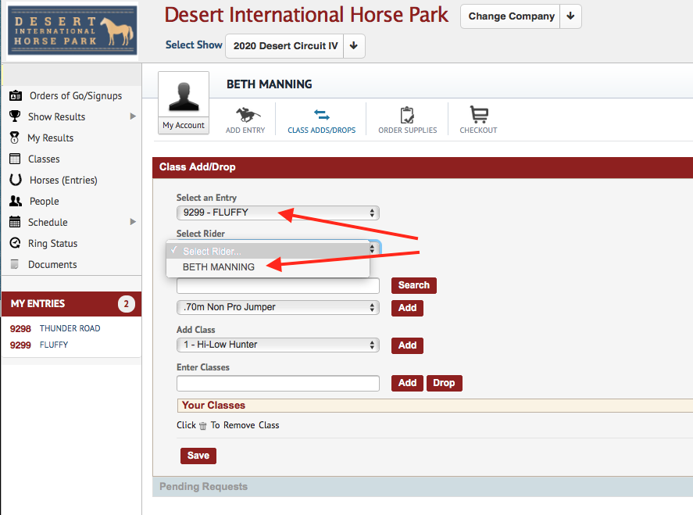Click the Schedule calendar icon
The image size is (693, 515).
(15, 222)
